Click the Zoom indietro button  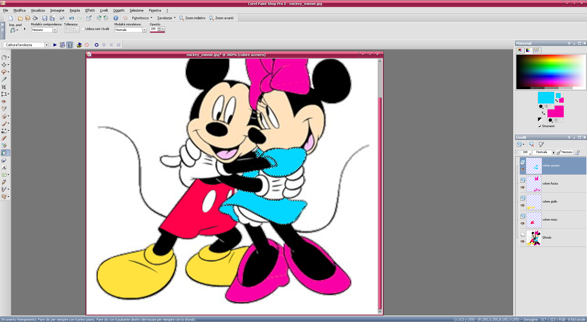click(192, 18)
